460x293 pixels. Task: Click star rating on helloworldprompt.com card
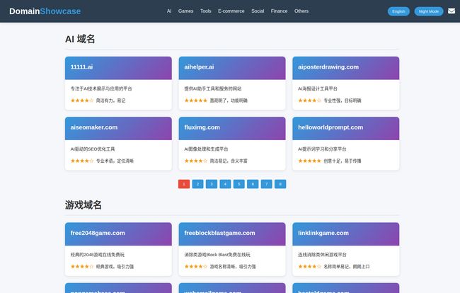309,161
